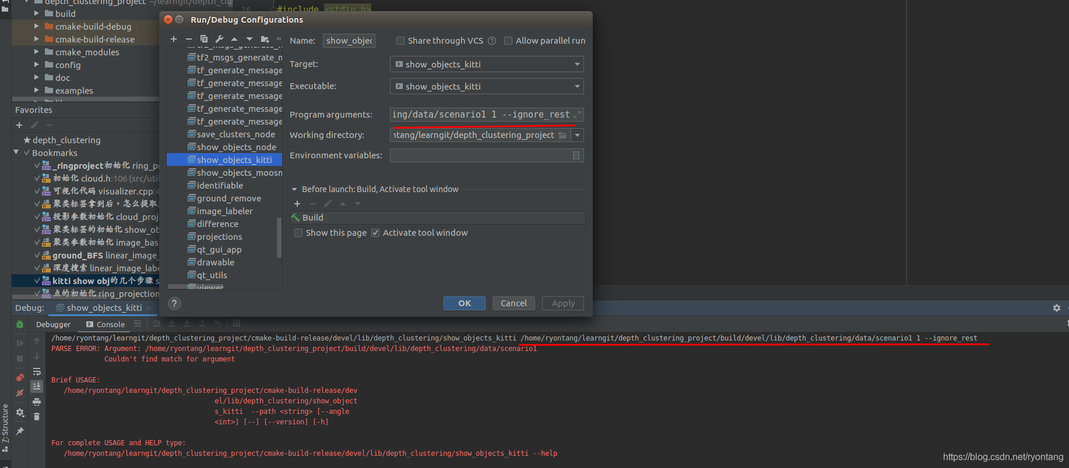Copy the selected run configuration
The image size is (1069, 468).
(x=204, y=39)
